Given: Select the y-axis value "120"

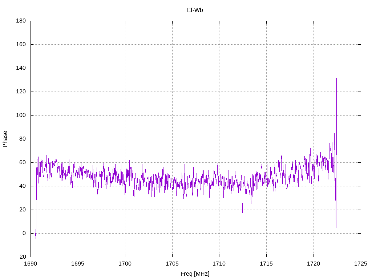Looking at the screenshot, I should (x=21, y=92).
